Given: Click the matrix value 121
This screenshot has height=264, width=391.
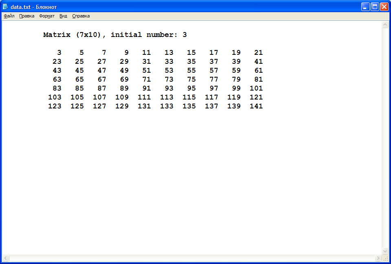Looking at the screenshot, I should click(x=256, y=97).
